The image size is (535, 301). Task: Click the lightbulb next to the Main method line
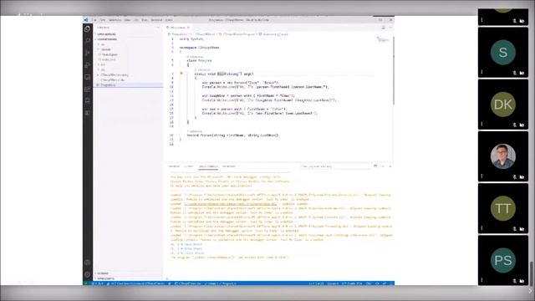(181, 74)
